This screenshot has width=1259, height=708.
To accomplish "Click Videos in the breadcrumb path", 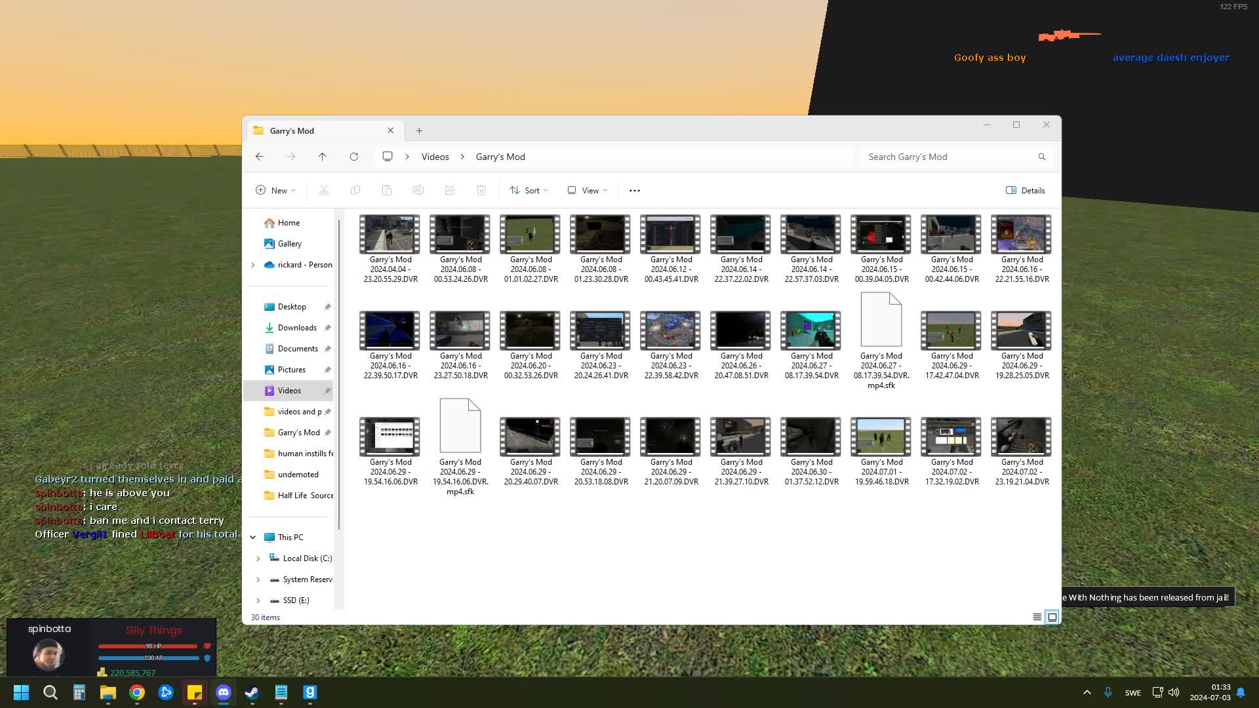I will pyautogui.click(x=435, y=157).
